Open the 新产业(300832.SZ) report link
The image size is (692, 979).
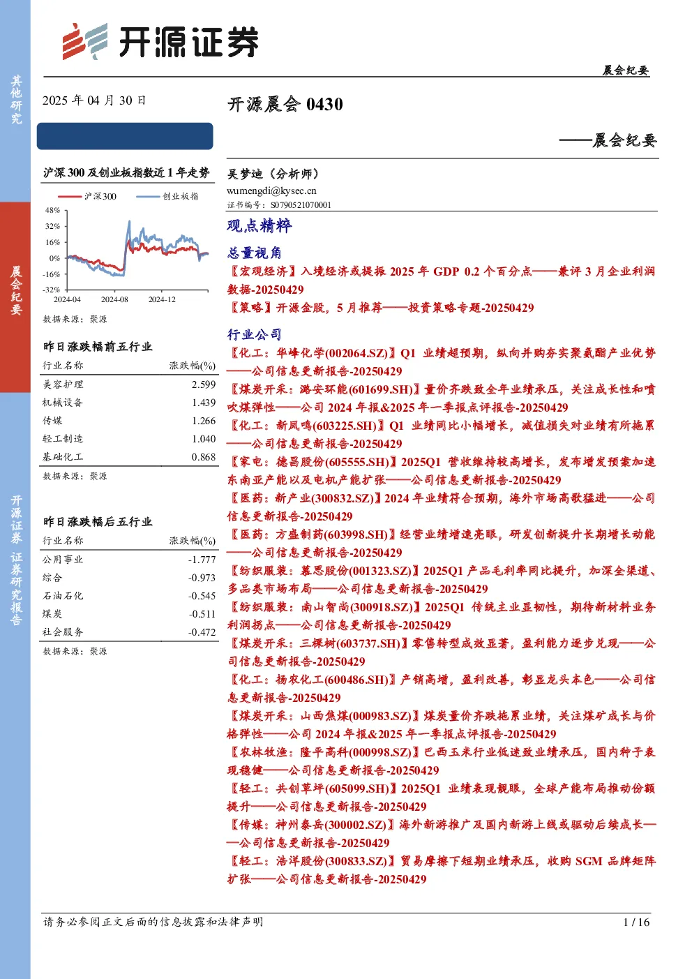coord(441,507)
